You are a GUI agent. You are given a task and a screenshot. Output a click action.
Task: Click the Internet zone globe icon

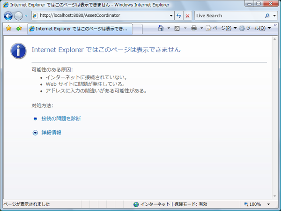point(136,204)
